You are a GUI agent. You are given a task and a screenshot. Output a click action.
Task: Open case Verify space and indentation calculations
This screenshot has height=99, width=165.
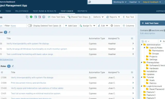[x=37, y=88]
